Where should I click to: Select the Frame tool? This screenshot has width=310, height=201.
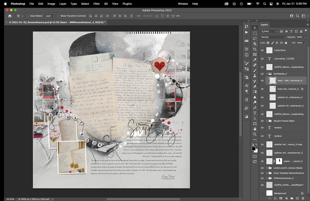coord(255,55)
